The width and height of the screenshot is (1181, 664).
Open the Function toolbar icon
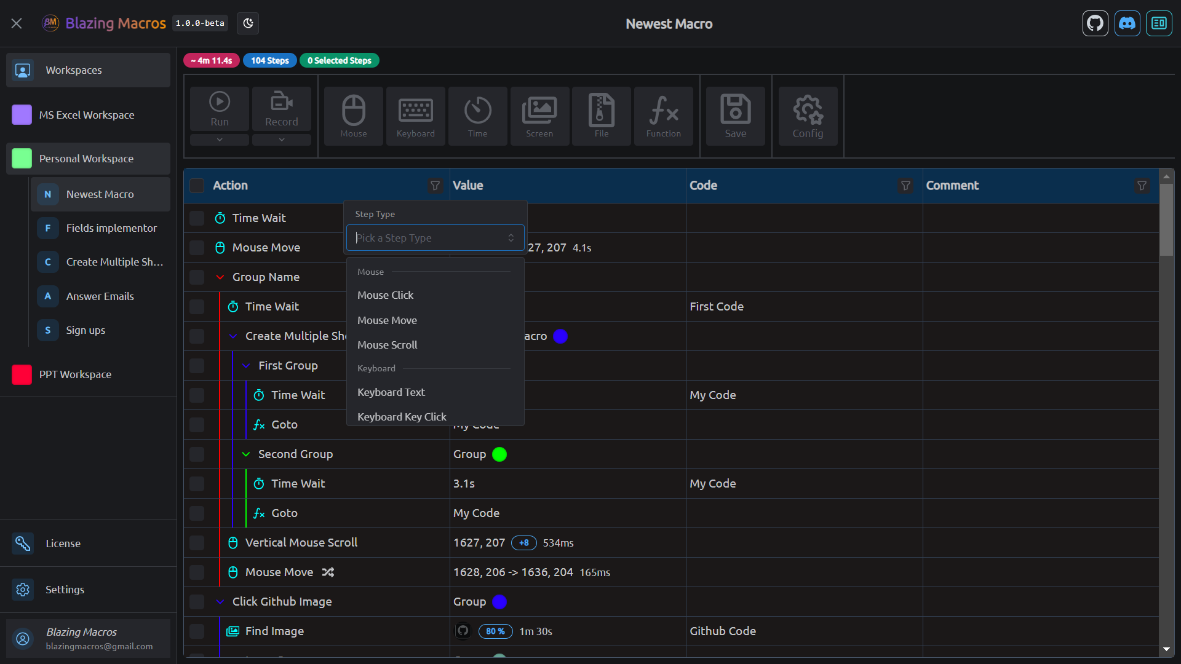(x=664, y=116)
